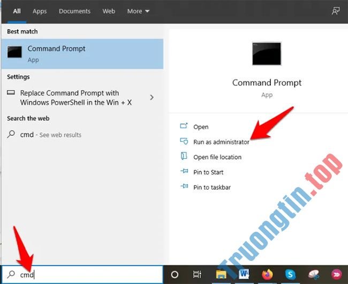Open the pink arrow app on taskbar
The width and height of the screenshot is (348, 284).
336,274
